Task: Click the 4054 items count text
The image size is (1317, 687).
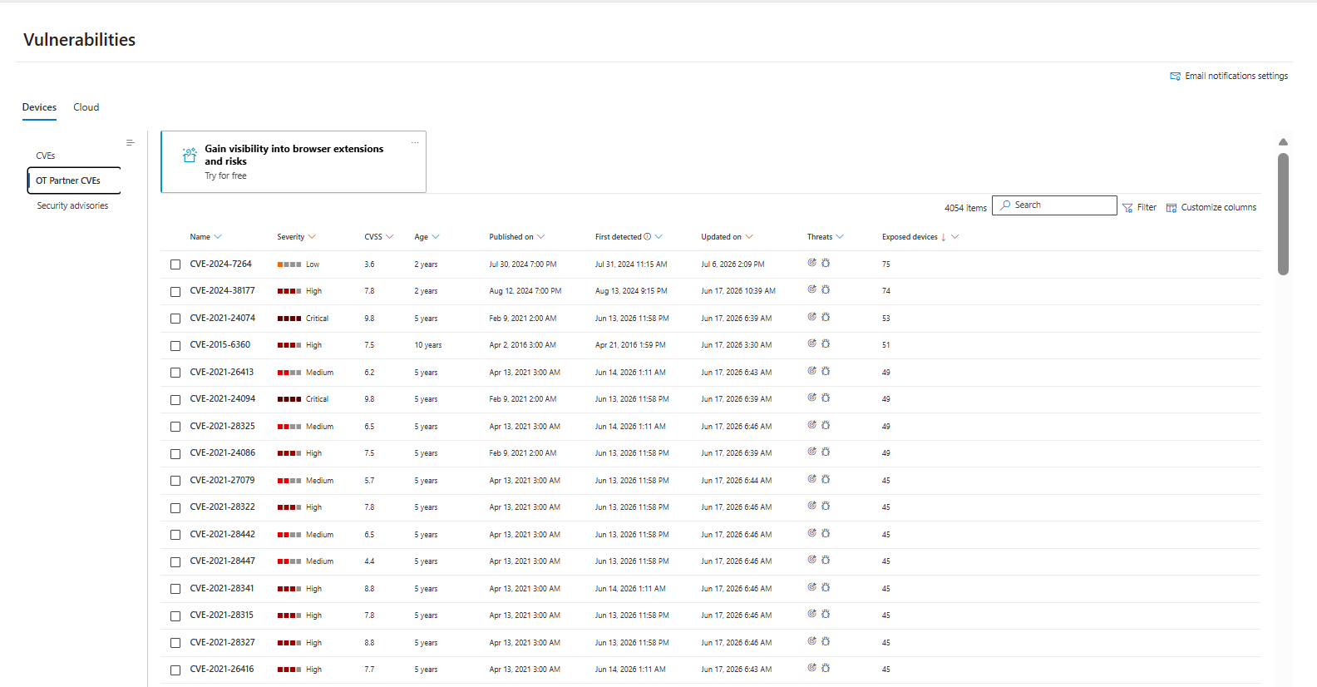Action: point(965,208)
